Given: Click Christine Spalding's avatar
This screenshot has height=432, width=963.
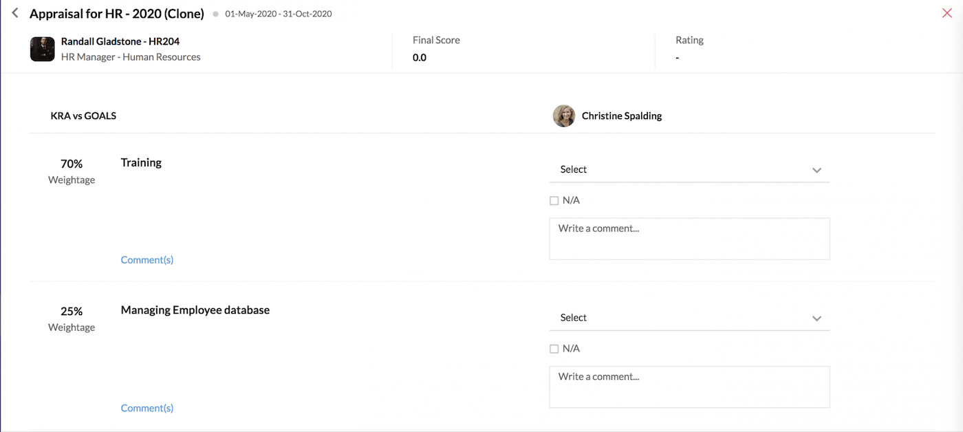Looking at the screenshot, I should (564, 116).
